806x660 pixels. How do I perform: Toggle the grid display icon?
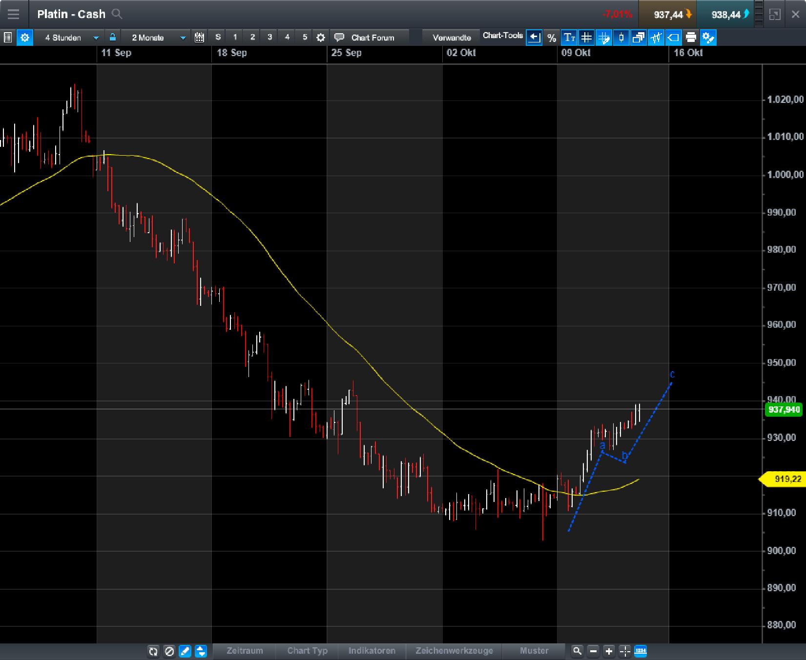pos(586,37)
